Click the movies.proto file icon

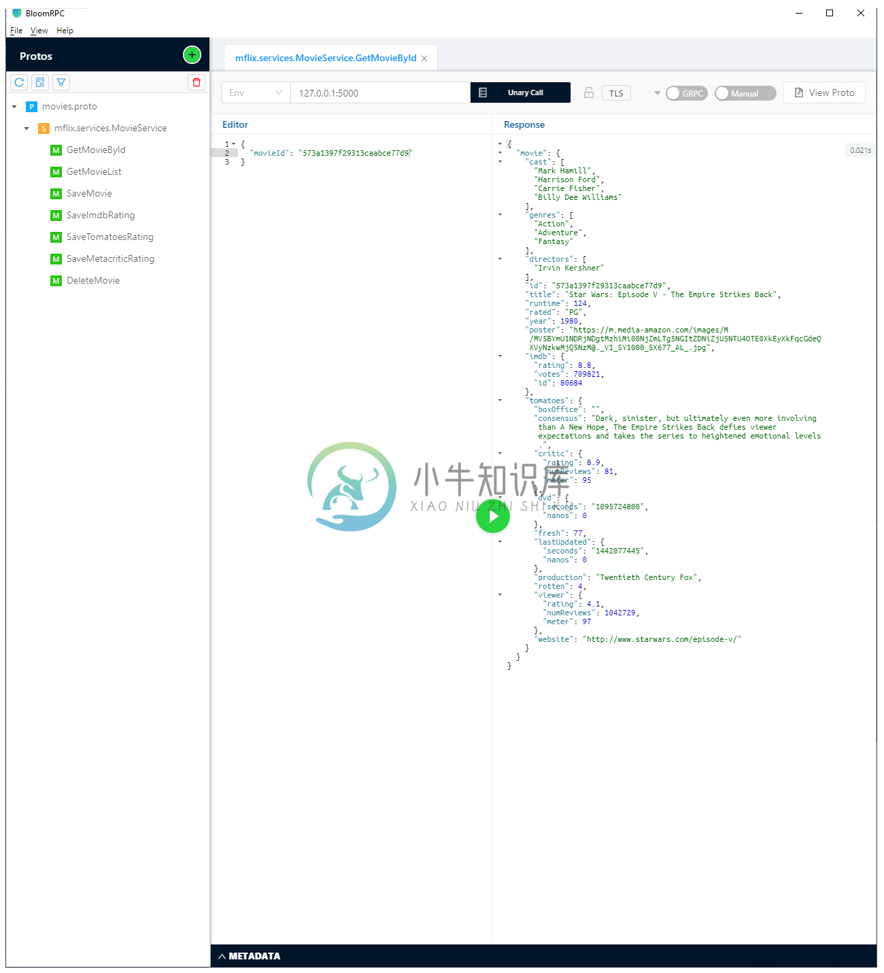[31, 107]
